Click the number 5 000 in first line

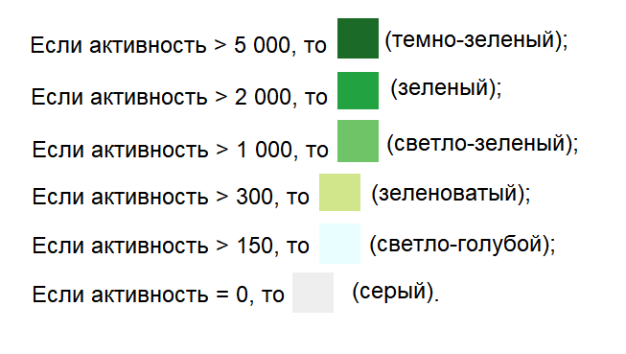(x=262, y=45)
